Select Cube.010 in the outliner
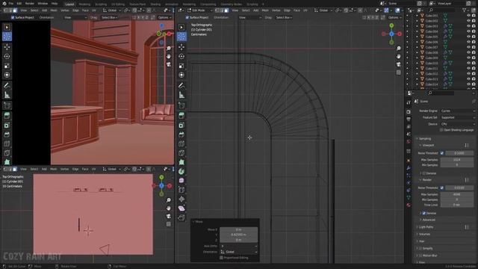The height and width of the screenshot is (269, 478). [432, 63]
